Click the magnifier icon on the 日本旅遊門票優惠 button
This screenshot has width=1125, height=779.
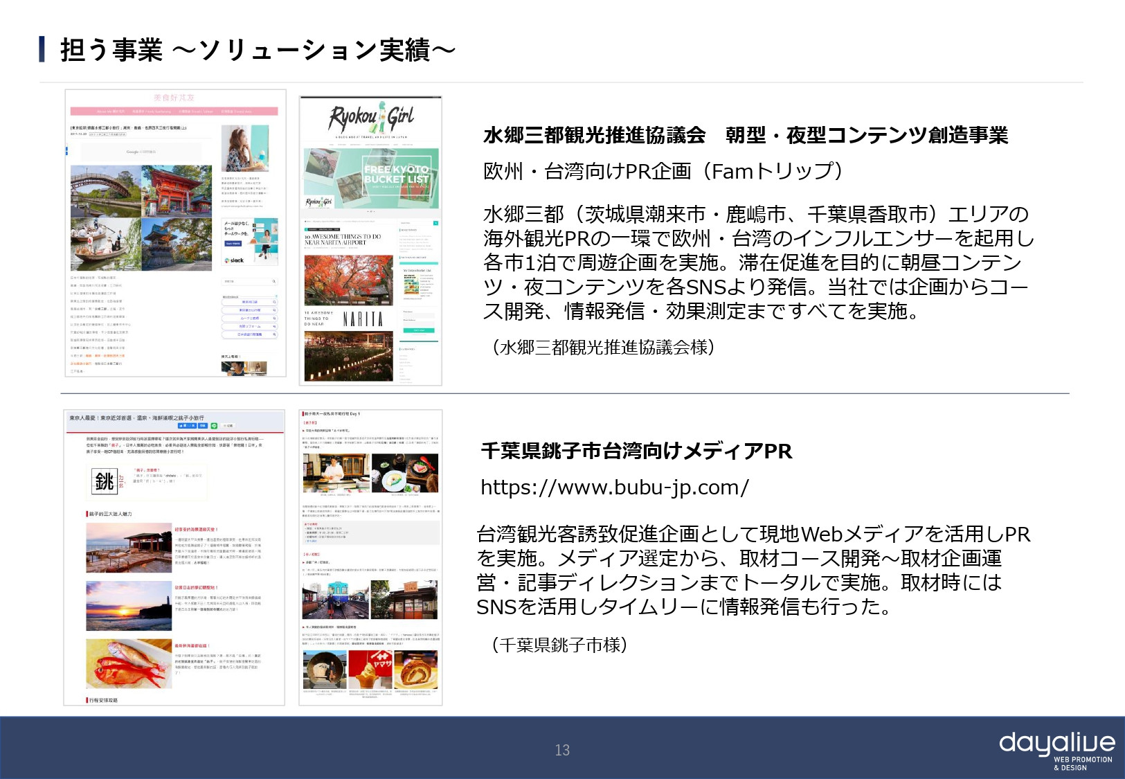tap(274, 333)
